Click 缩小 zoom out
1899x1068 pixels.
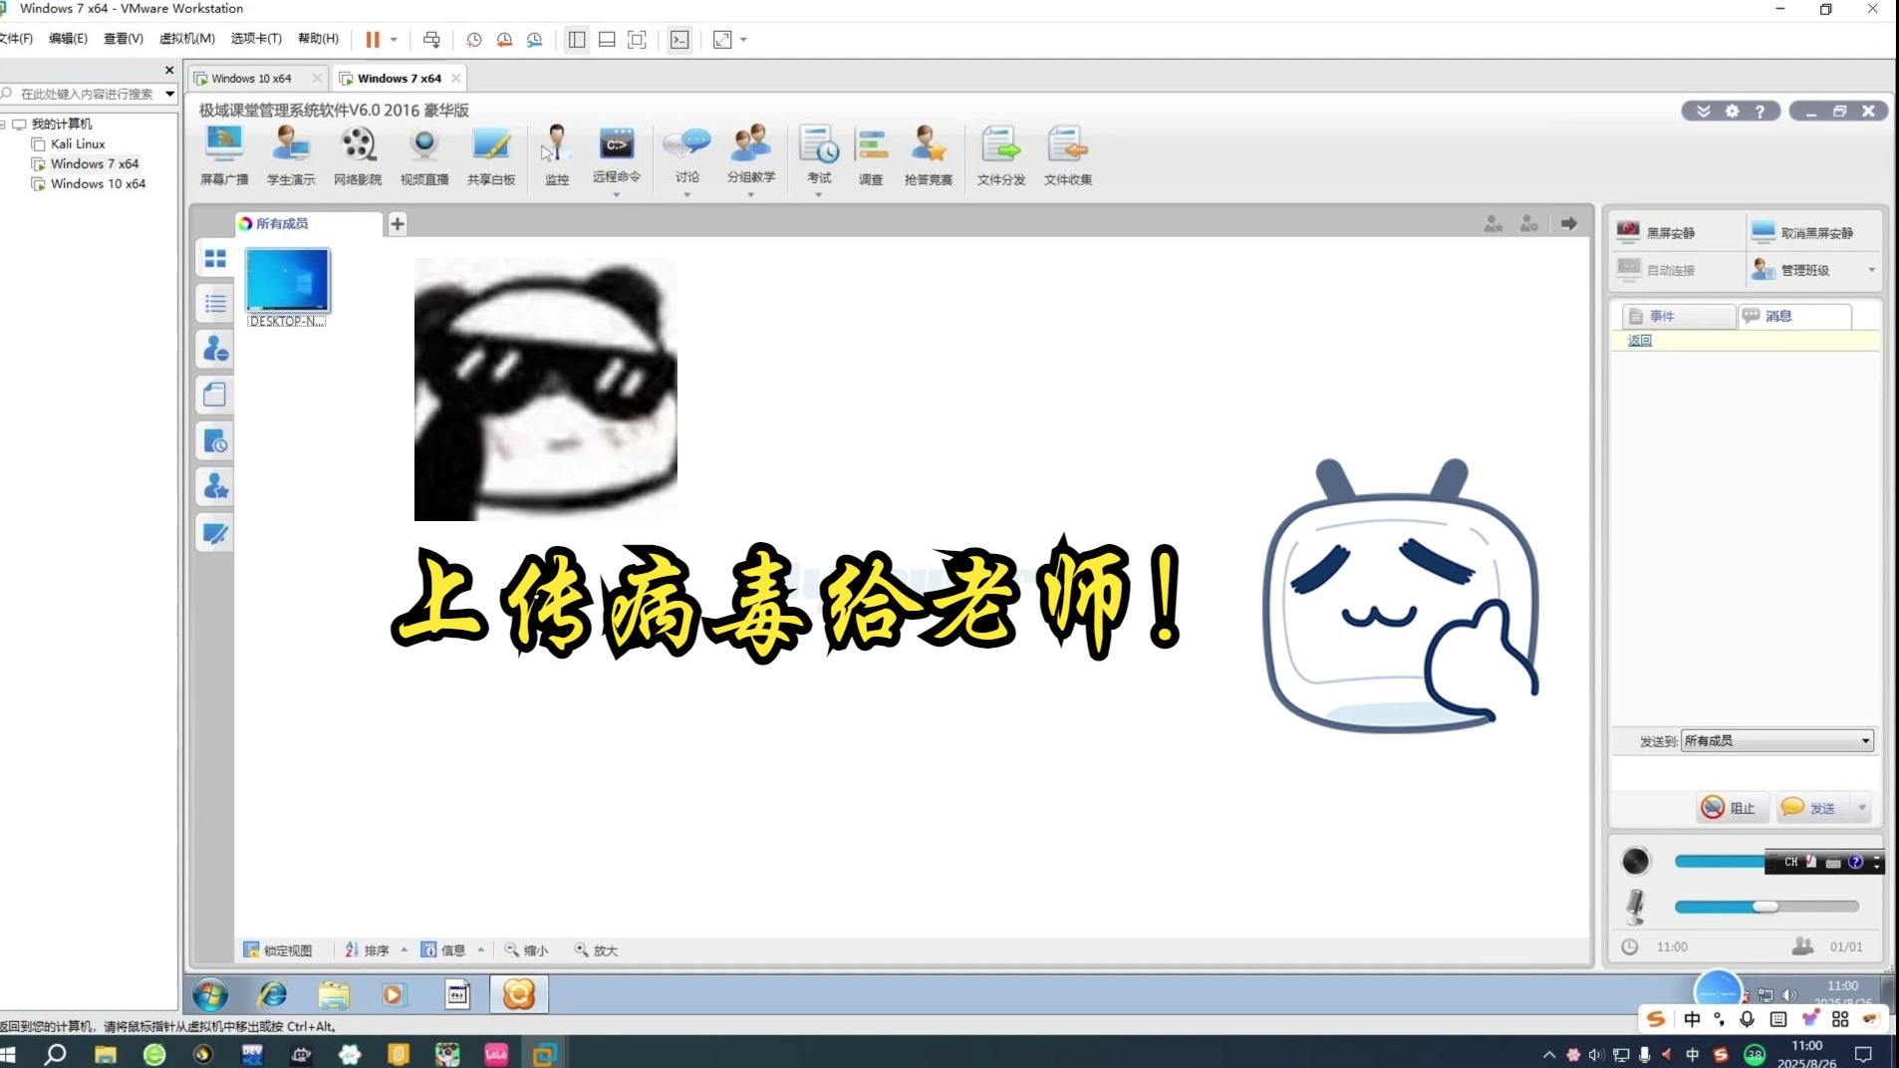click(x=526, y=950)
